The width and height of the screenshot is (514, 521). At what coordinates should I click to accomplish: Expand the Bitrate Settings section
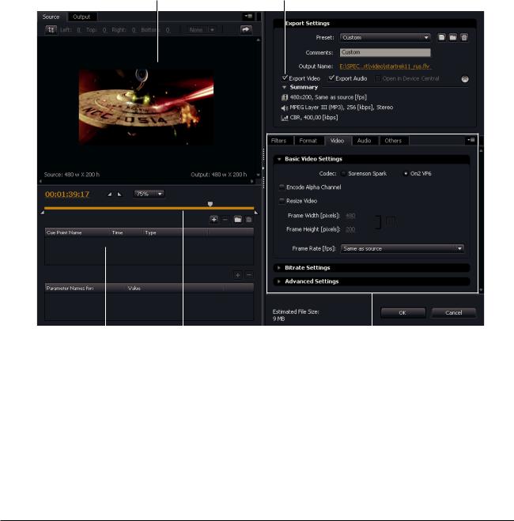[279, 268]
